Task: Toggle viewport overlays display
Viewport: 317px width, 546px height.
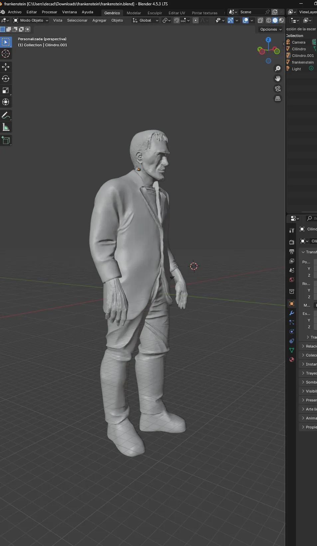Action: (245, 20)
